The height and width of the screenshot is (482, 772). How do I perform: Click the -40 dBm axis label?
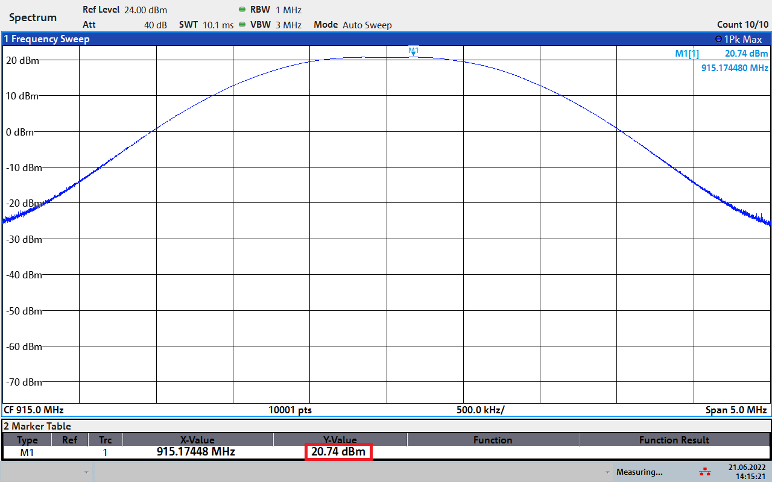pos(24,275)
